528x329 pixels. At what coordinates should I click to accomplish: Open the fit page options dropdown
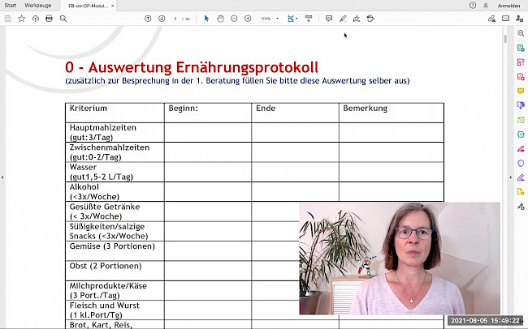tap(292, 19)
